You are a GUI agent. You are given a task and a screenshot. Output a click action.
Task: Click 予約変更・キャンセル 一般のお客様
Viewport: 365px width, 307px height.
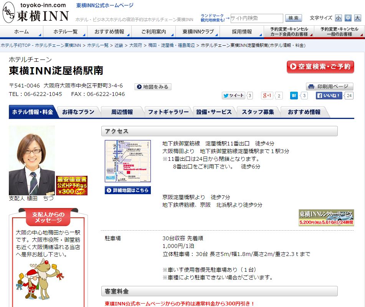click(x=339, y=31)
